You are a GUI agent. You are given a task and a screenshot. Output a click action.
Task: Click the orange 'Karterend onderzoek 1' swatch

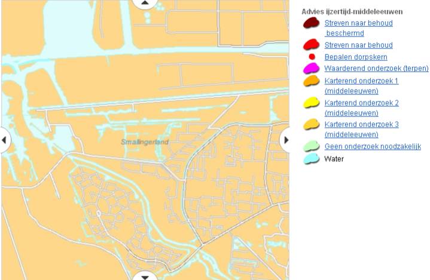point(311,81)
